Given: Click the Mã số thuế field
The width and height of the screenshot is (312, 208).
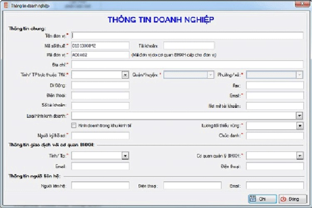Looking at the screenshot, I should 100,46.
